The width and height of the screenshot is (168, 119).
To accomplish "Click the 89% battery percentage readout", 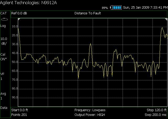I will (x=105, y=8).
